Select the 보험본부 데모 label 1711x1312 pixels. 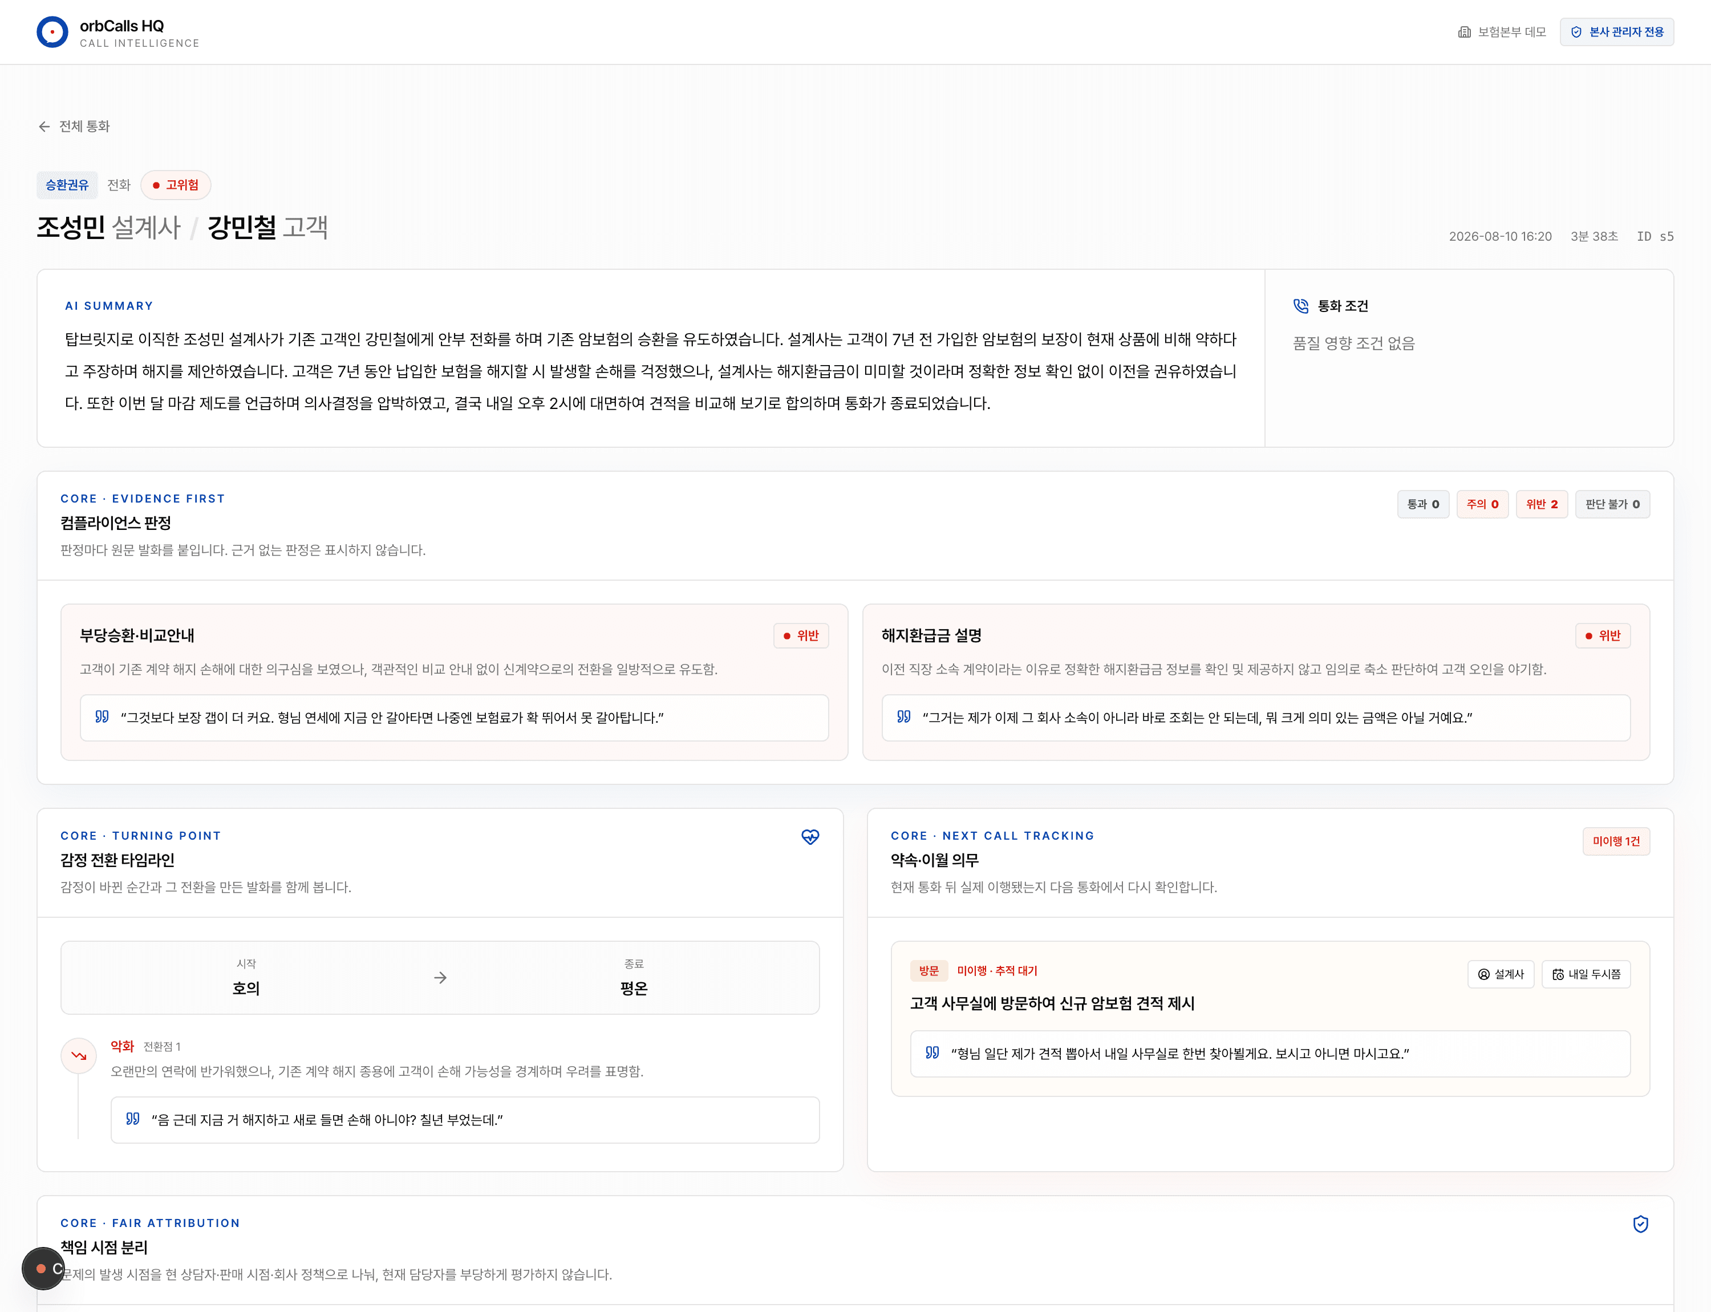point(1512,32)
